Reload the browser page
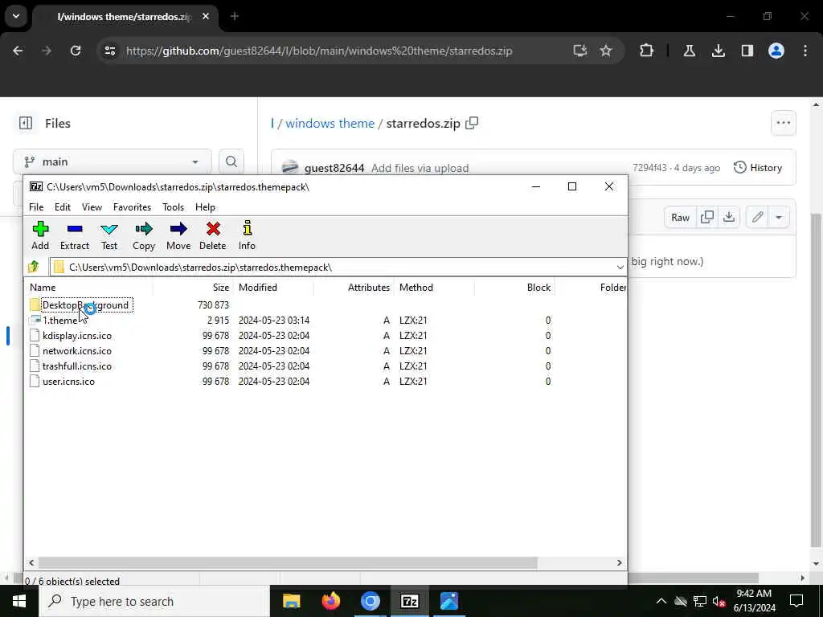The height and width of the screenshot is (617, 823). (x=76, y=51)
